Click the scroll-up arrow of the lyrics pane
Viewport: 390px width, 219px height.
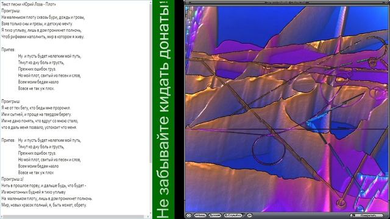pos(151,2)
